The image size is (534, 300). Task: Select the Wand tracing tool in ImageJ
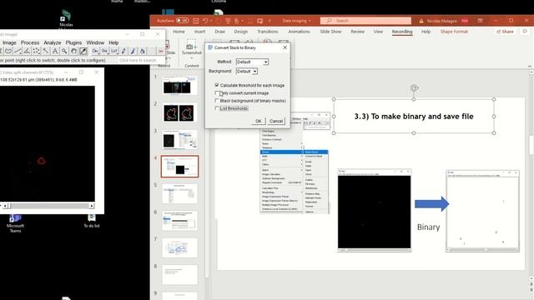click(46, 51)
